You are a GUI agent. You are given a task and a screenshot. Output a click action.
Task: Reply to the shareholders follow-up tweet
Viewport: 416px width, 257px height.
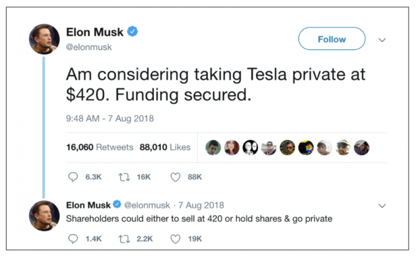pos(73,239)
